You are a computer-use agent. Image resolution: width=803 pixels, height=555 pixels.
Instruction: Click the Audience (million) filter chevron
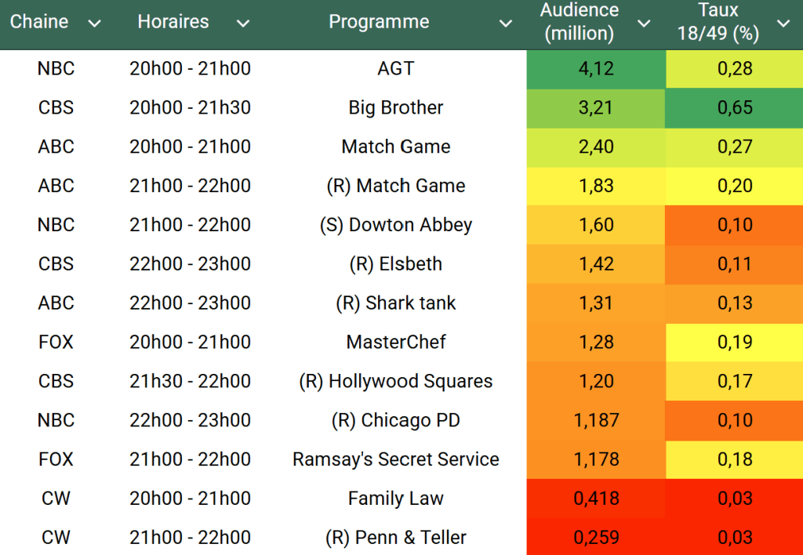pyautogui.click(x=644, y=24)
